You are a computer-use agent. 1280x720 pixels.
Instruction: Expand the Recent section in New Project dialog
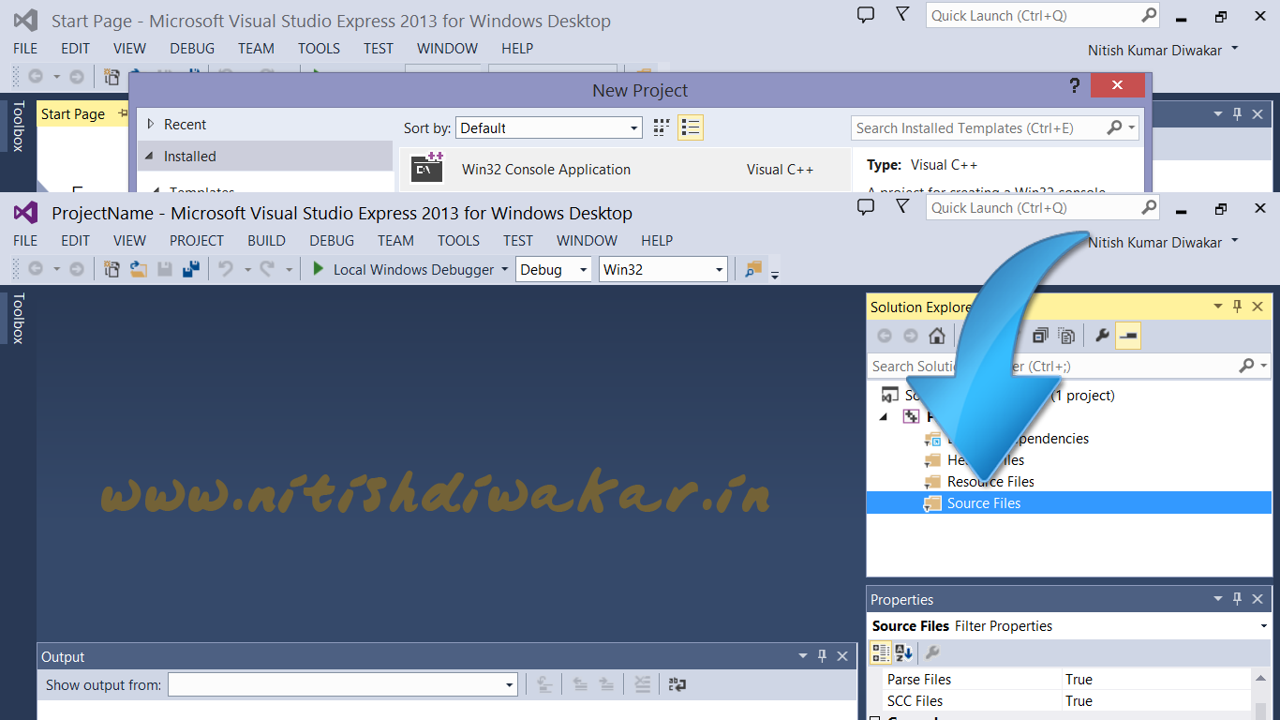click(x=151, y=124)
